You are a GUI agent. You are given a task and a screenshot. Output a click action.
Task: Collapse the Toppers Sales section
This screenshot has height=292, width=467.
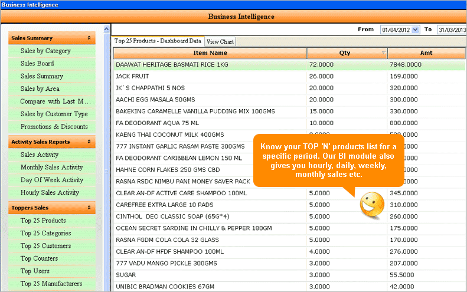click(x=89, y=208)
